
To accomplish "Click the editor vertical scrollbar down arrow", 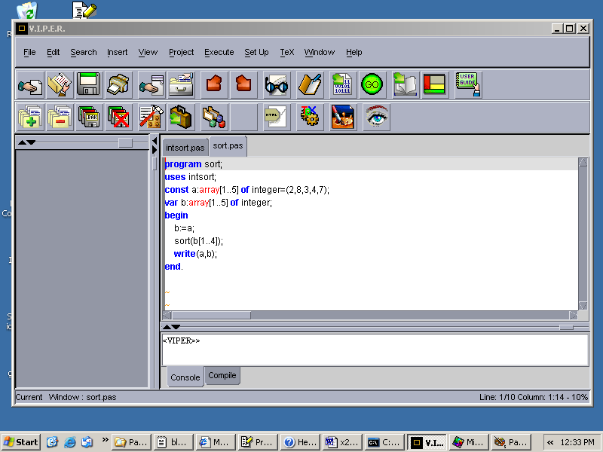I will [583, 306].
